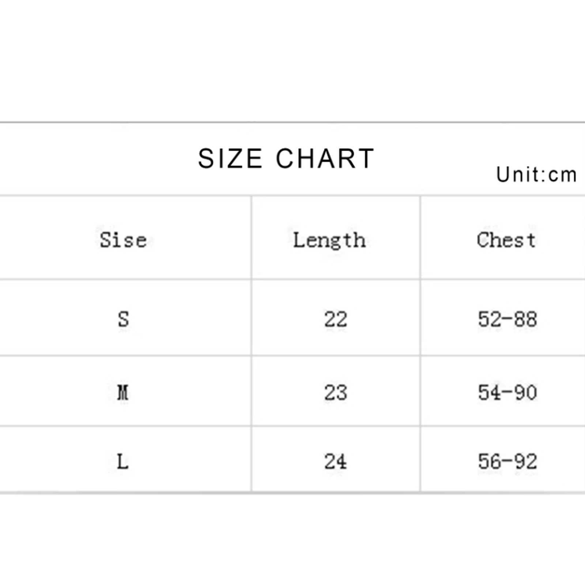Click the top border line above the title
585x585 pixels.
292,122
